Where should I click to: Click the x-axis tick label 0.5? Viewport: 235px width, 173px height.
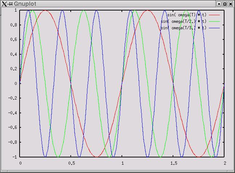click(71, 164)
